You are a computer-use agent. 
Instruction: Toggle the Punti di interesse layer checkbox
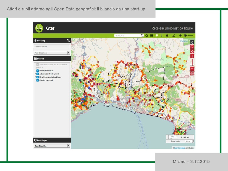click(37, 70)
